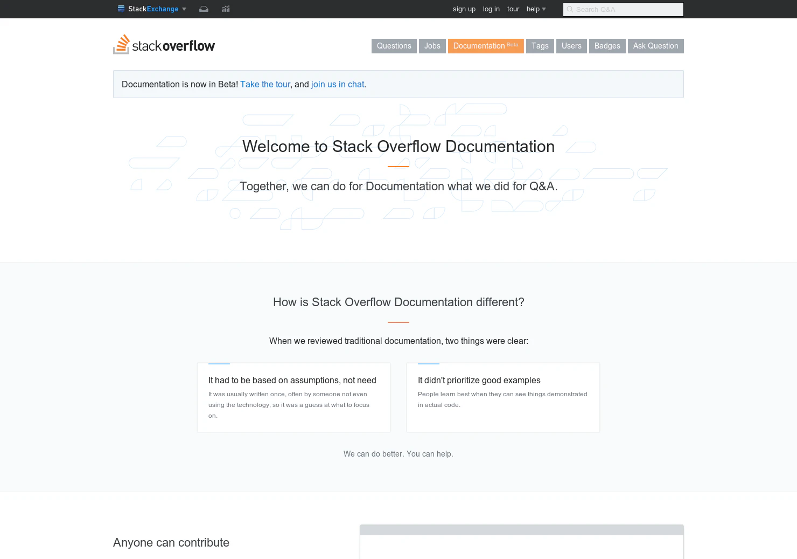This screenshot has height=559, width=797.
Task: Open the 'join us in chat' link
Action: point(338,84)
